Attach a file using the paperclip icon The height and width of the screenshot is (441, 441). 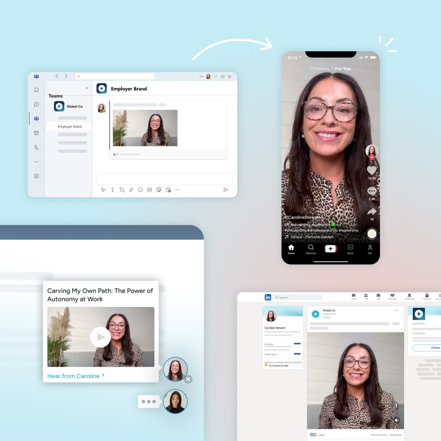tap(131, 190)
